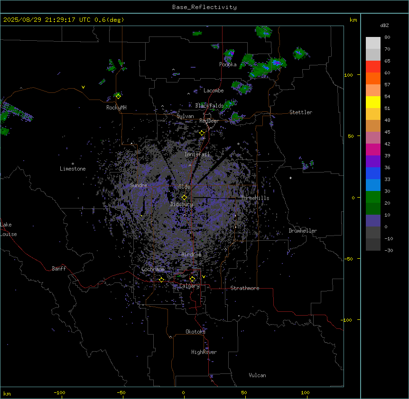Click the Vulcan town label

tap(257, 375)
